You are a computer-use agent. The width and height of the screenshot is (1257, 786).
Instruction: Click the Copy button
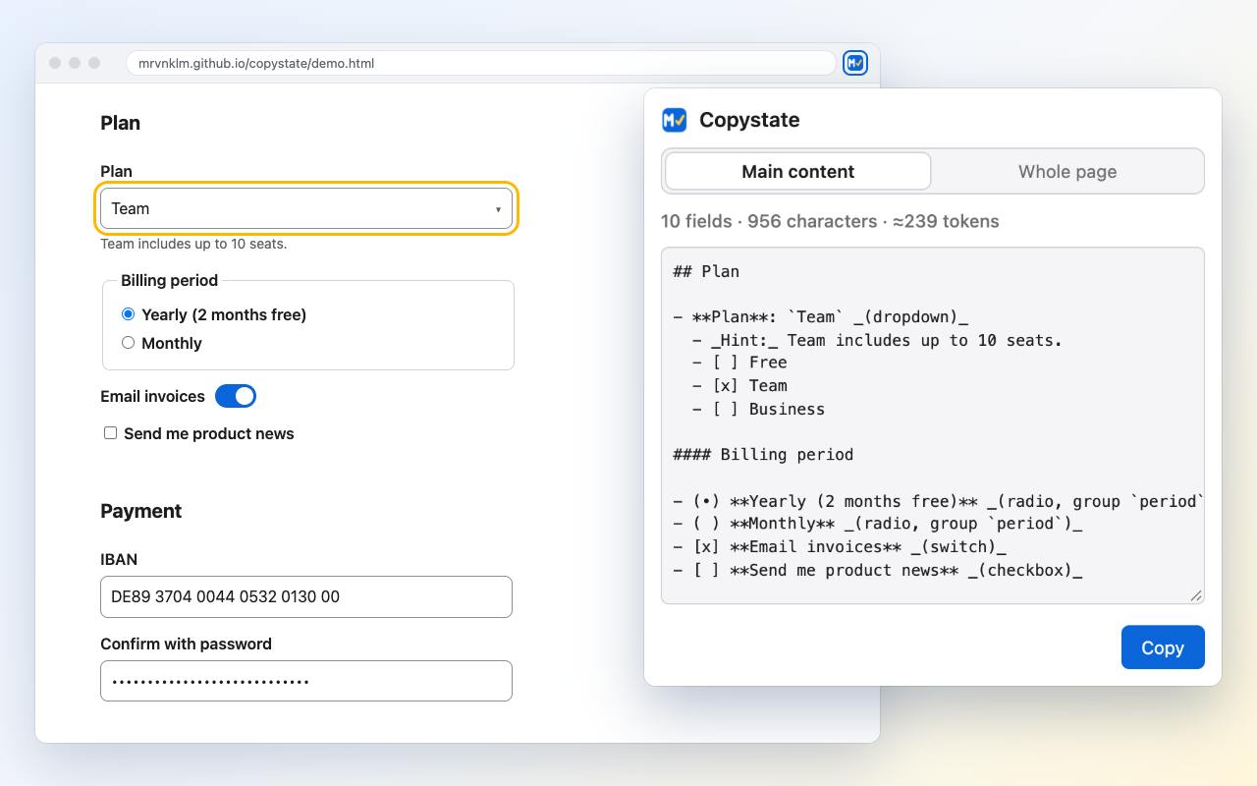pos(1163,647)
